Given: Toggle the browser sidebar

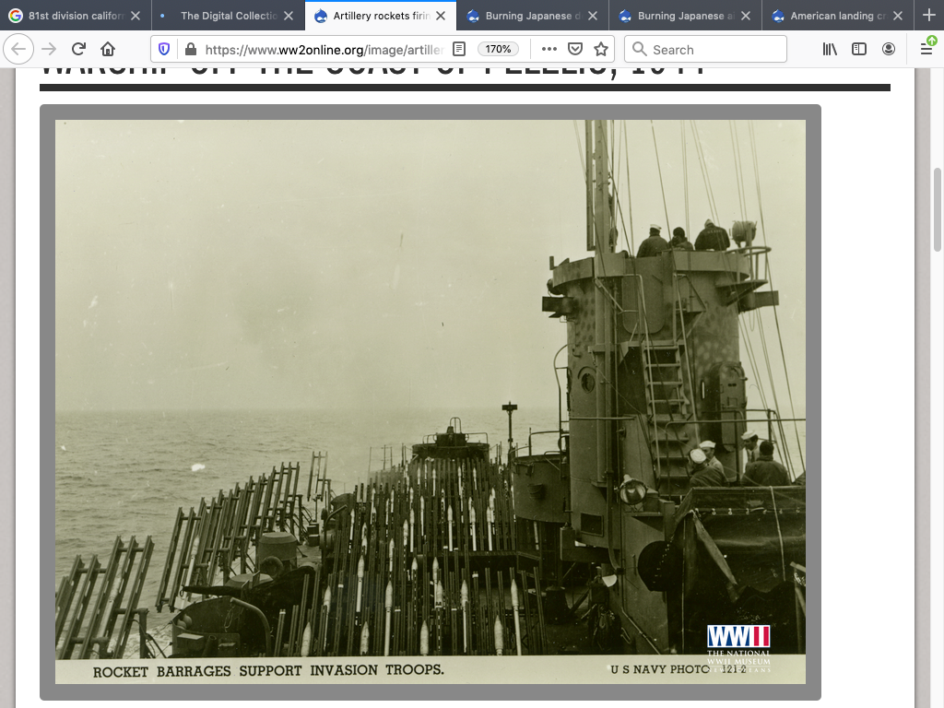Looking at the screenshot, I should pyautogui.click(x=859, y=50).
